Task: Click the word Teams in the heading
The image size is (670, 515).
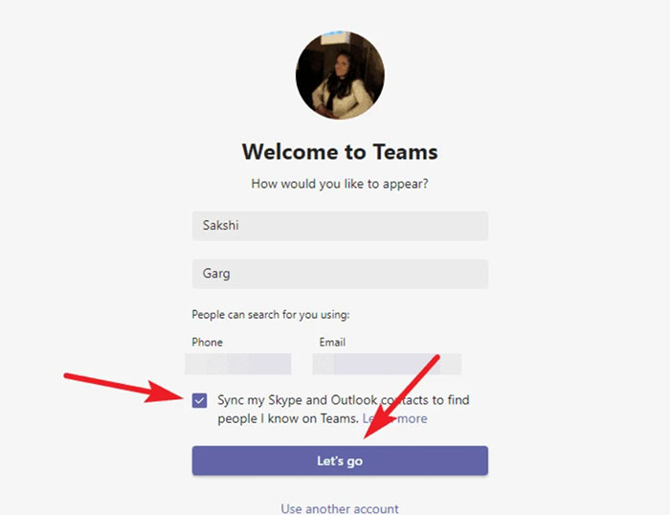Action: point(405,151)
